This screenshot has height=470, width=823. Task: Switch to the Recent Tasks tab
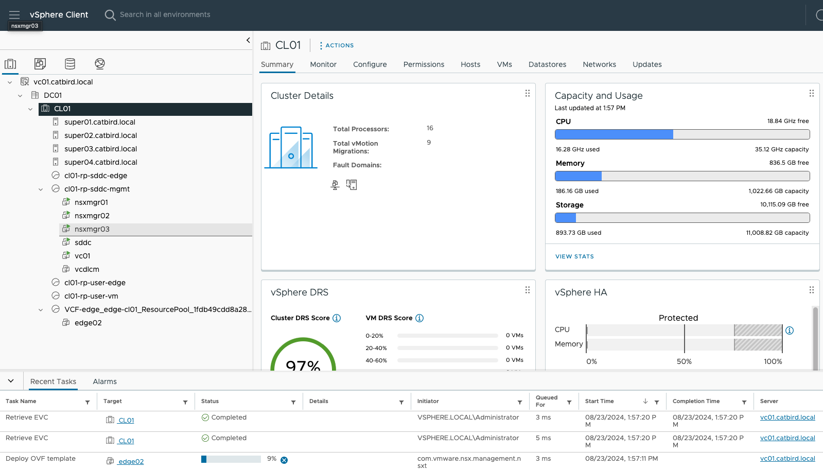[53, 381]
